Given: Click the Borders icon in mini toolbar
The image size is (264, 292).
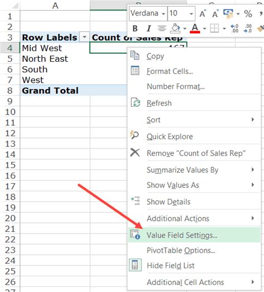Looking at the screenshot, I should [214, 28].
